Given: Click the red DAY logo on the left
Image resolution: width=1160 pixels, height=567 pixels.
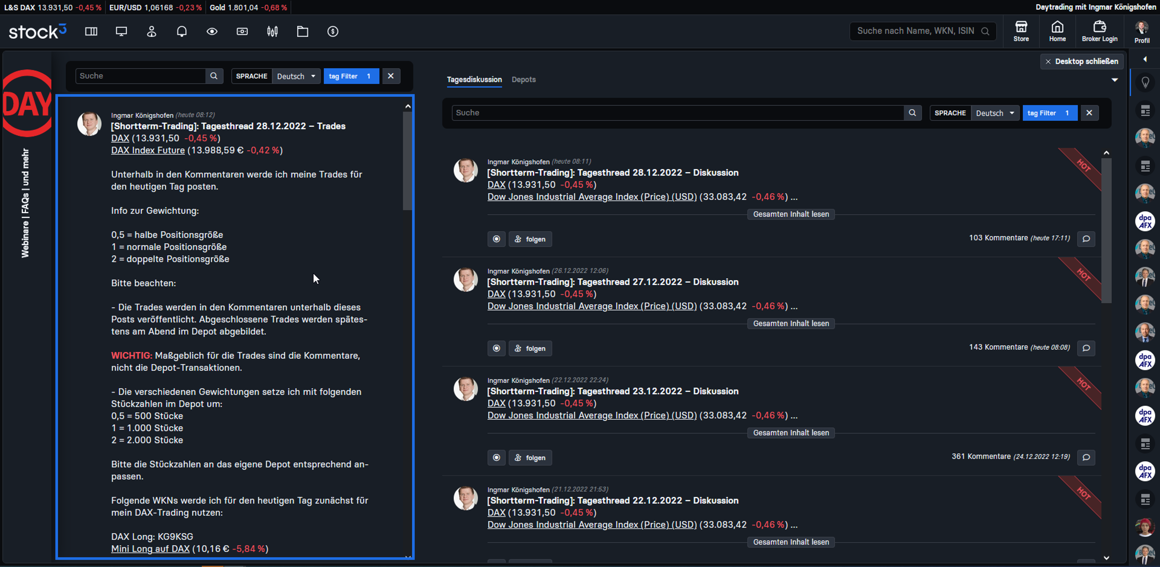Looking at the screenshot, I should tap(27, 103).
